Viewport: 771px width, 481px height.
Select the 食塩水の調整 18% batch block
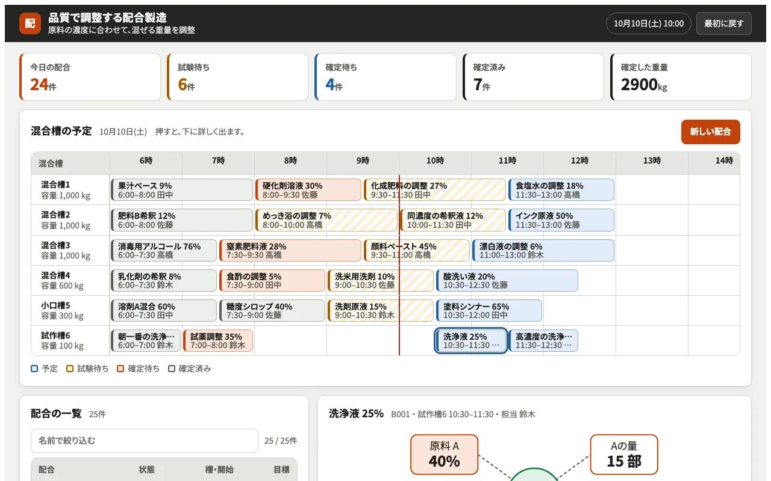click(561, 190)
